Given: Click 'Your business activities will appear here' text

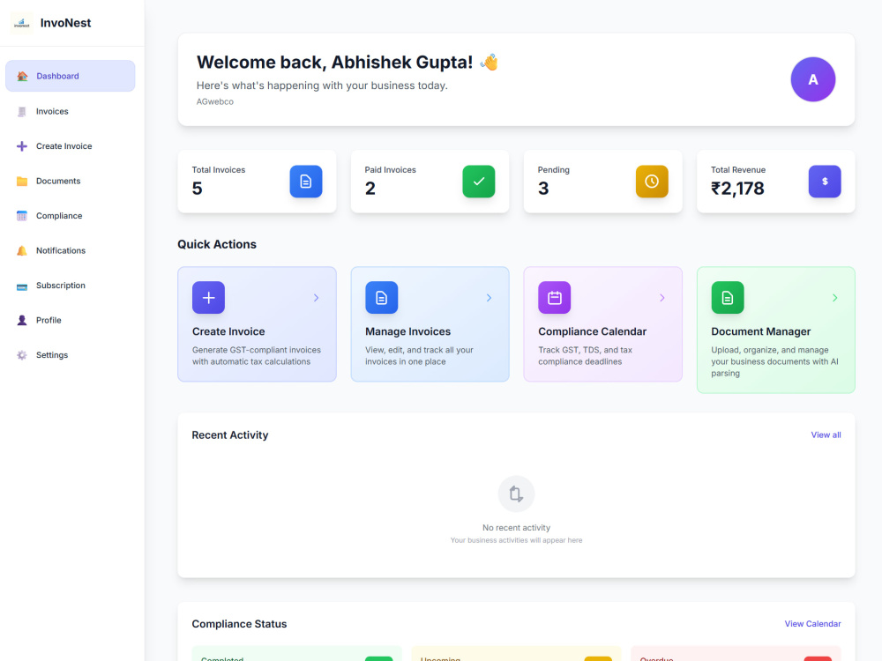Looking at the screenshot, I should (x=516, y=540).
